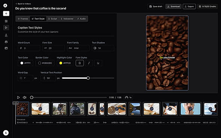Click the Word Gap input field
This screenshot has height=138, width=221.
(x=26, y=78)
